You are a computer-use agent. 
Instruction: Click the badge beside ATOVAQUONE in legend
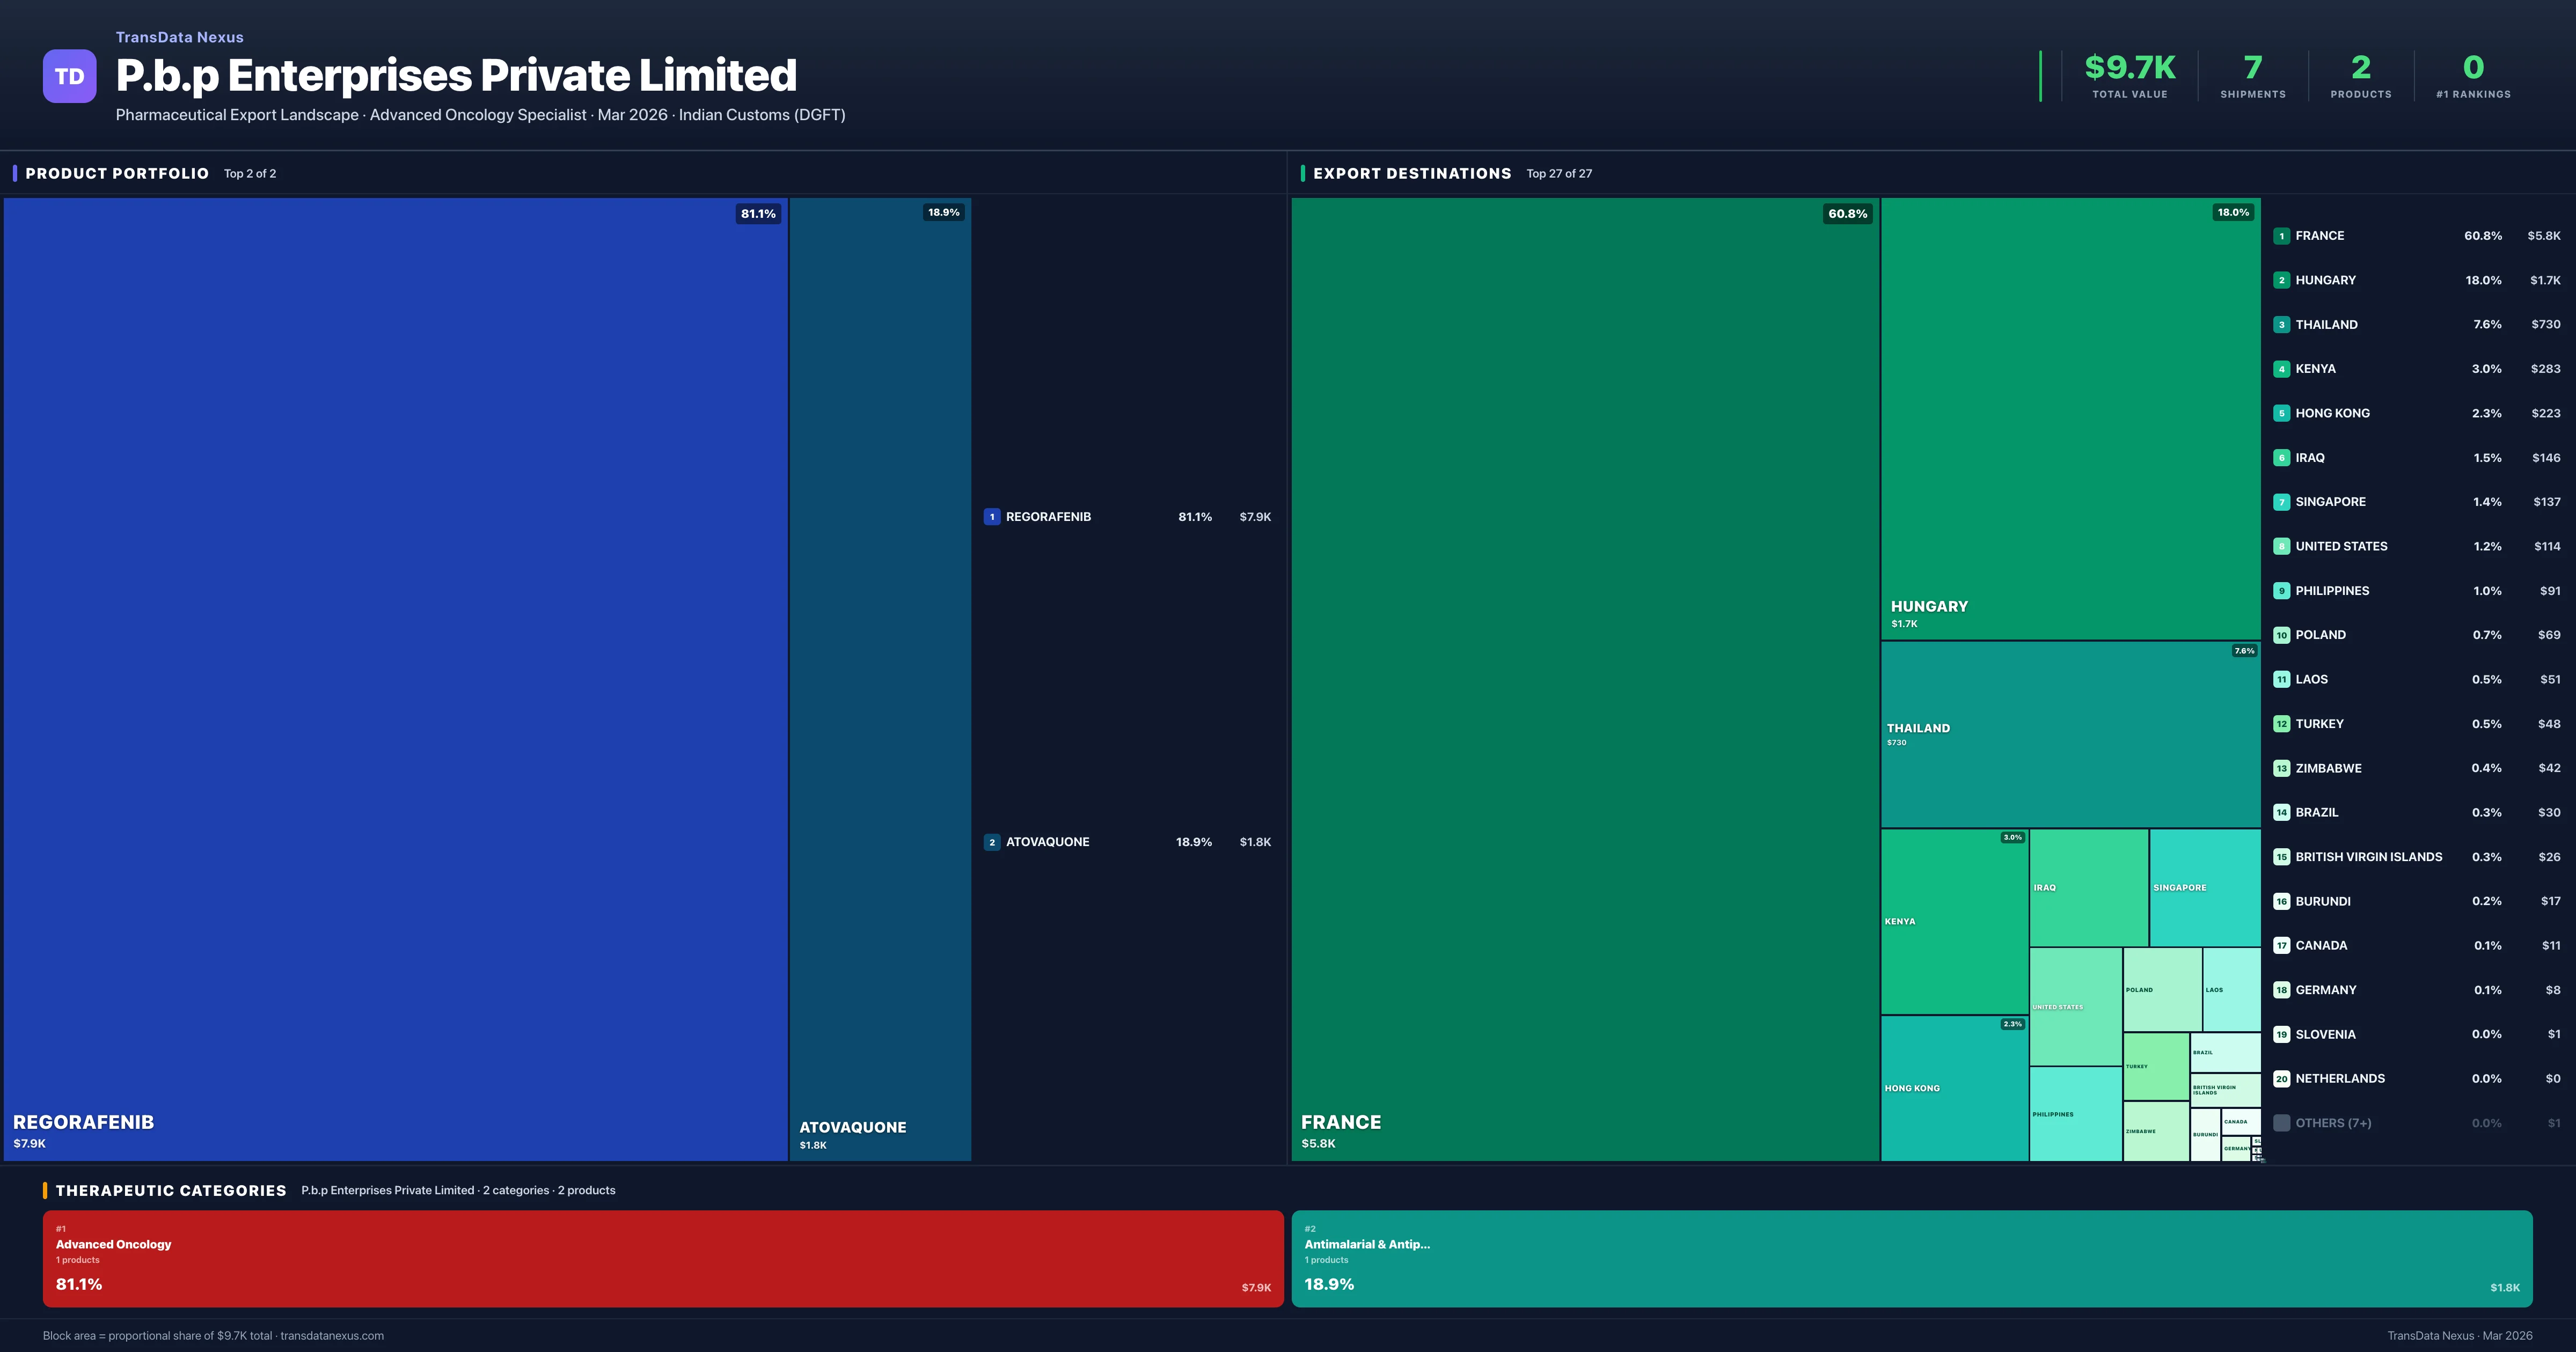(x=992, y=841)
